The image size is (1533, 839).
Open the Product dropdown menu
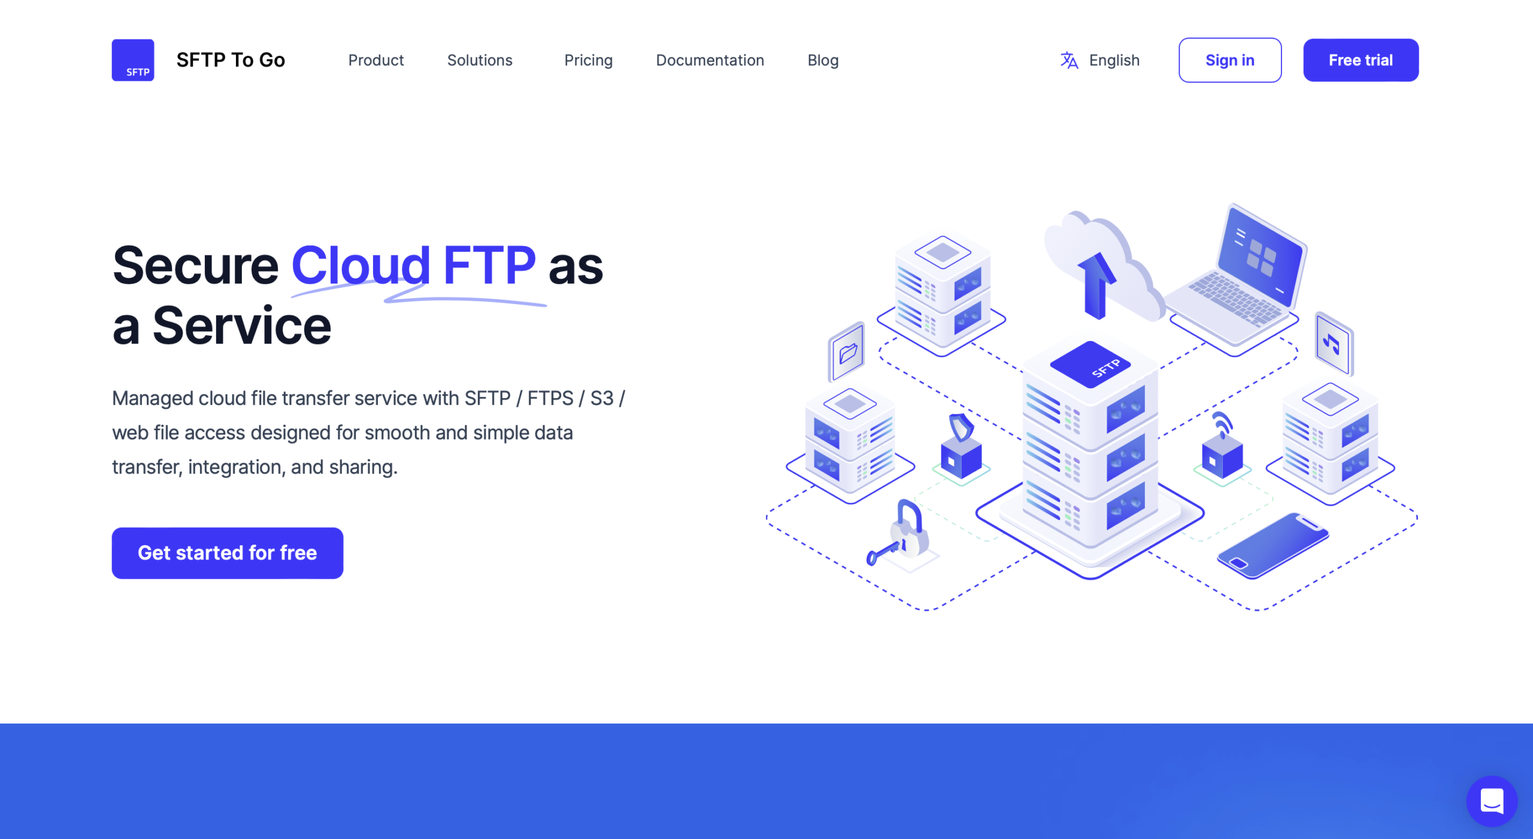tap(376, 60)
